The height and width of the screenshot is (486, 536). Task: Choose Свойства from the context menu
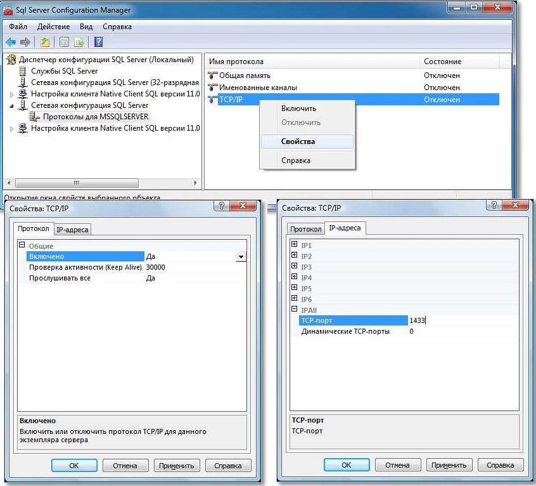coord(299,142)
